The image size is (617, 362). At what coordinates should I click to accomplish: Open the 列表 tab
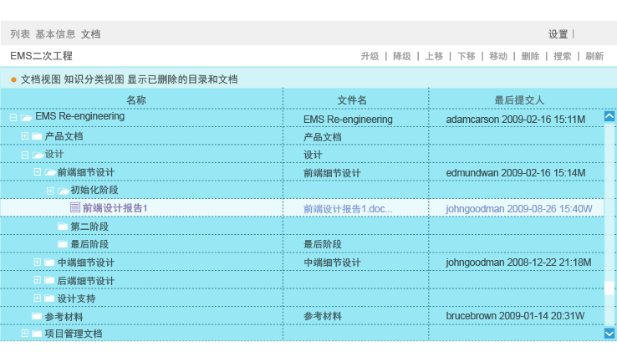coord(20,34)
